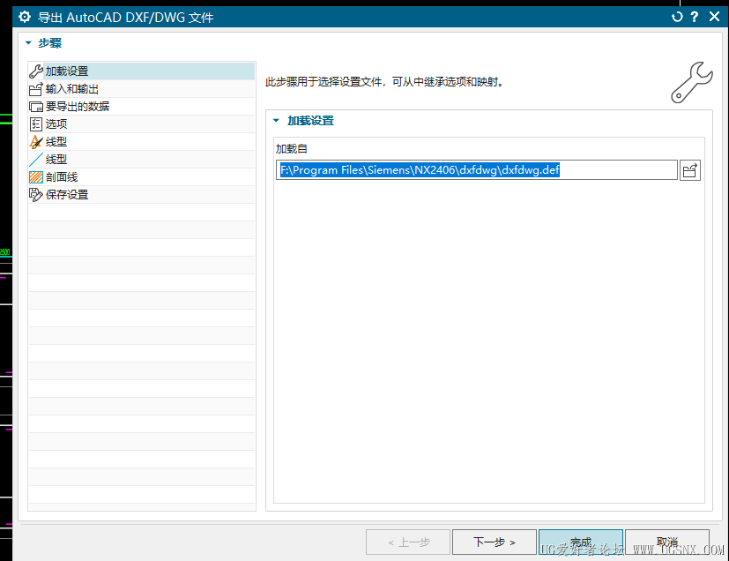Click the blue diagonal line 线型 icon
Image resolution: width=729 pixels, height=561 pixels.
(x=36, y=160)
